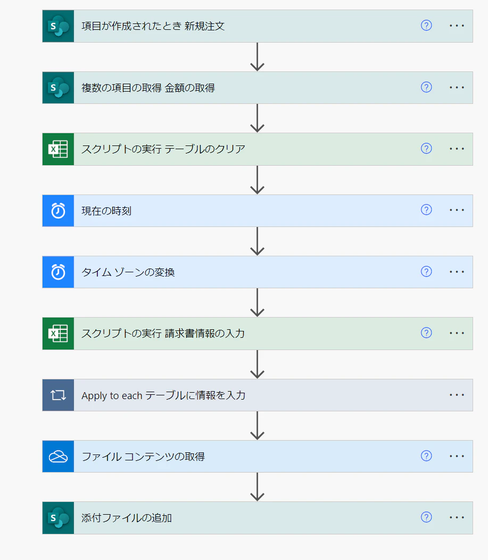
Task: Show help for 複数の項目の取得 金額の取得
Action: click(426, 87)
